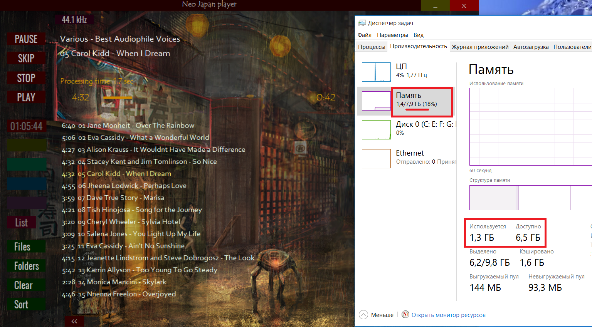Click the resource monitor gauge icon

[x=405, y=314]
